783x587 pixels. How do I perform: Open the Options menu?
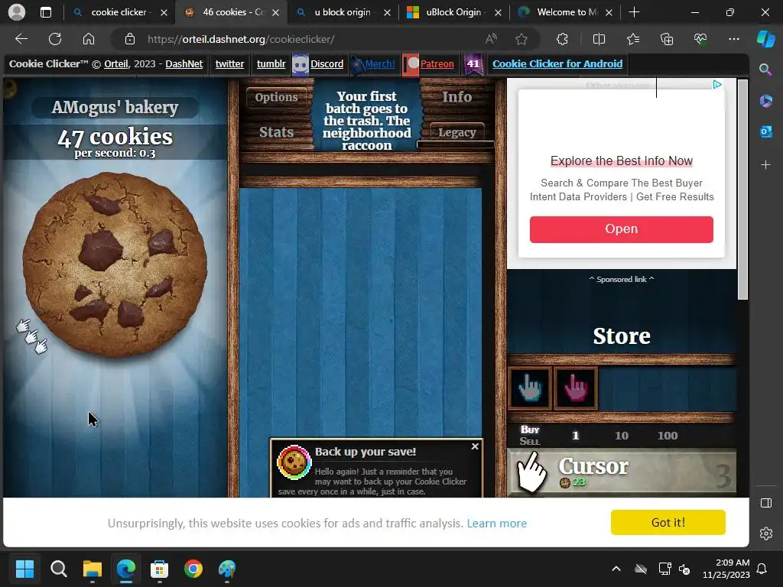click(x=276, y=97)
